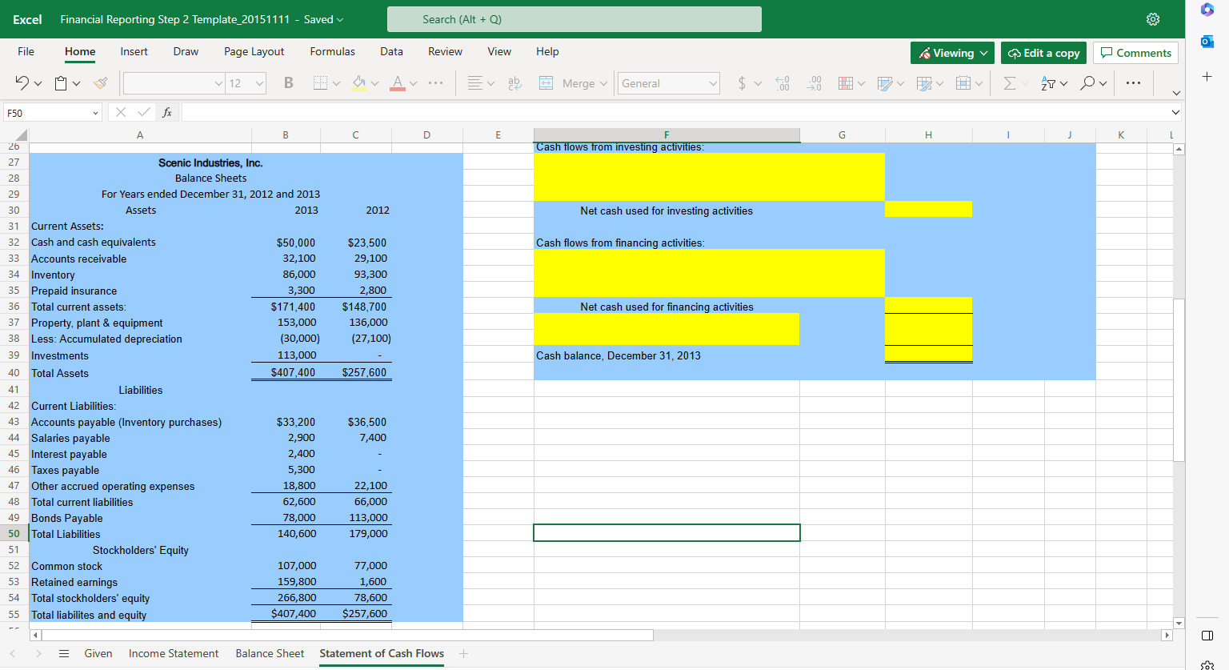
Task: Click the Increase Decimal icon
Action: (x=783, y=82)
